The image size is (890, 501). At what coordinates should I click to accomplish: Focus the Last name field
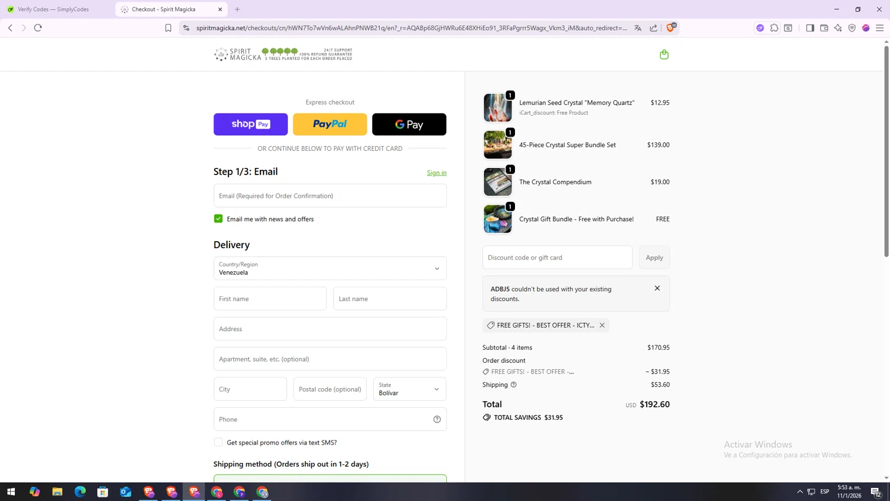click(390, 299)
